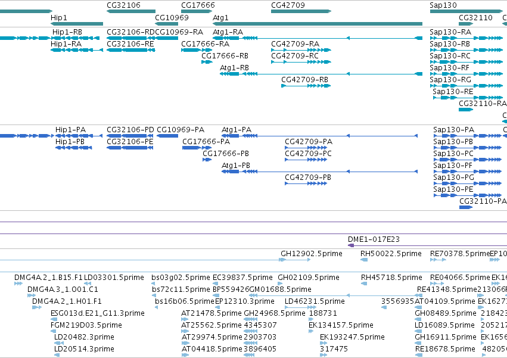Click the CG32106 gene label
The width and height of the screenshot is (507, 358).
[x=123, y=5]
